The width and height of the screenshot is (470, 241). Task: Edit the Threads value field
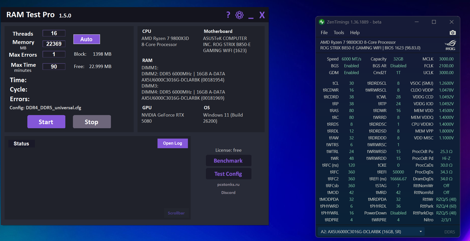tap(54, 33)
